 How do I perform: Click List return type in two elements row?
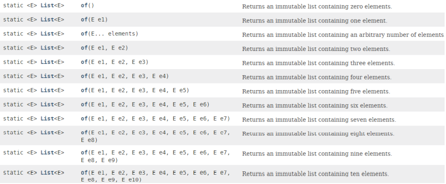pos(47,48)
